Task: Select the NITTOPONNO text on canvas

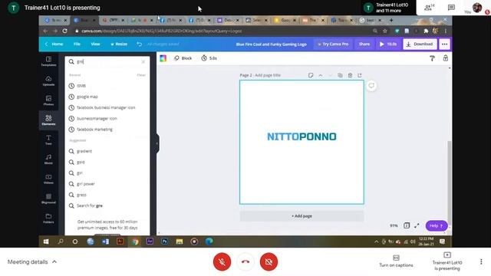Action: point(302,136)
